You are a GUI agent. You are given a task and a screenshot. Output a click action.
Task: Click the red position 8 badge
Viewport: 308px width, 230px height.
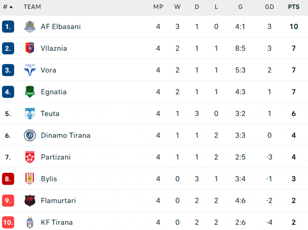point(8,179)
